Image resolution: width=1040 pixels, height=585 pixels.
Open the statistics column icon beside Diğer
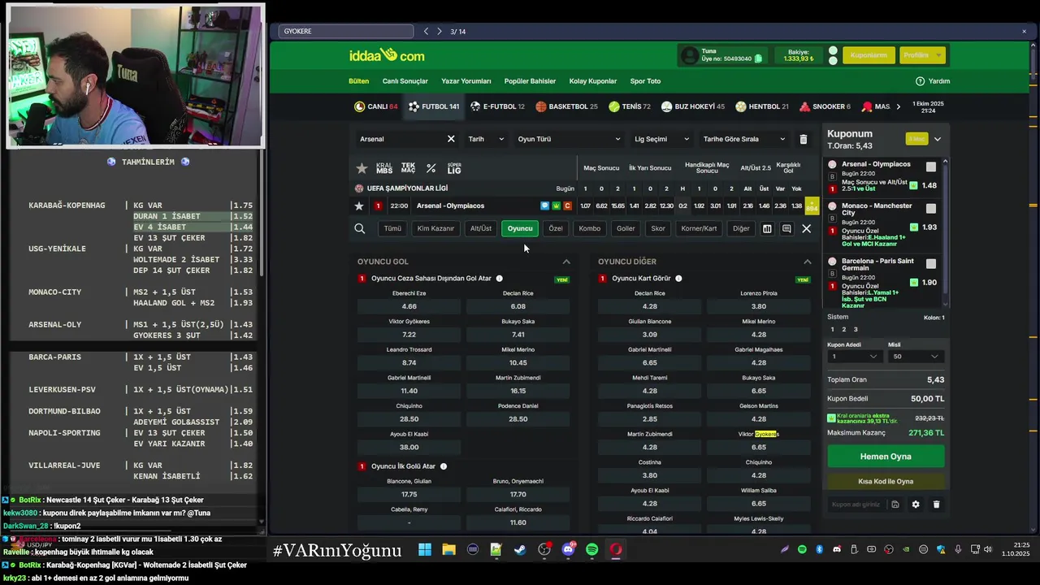coord(766,229)
